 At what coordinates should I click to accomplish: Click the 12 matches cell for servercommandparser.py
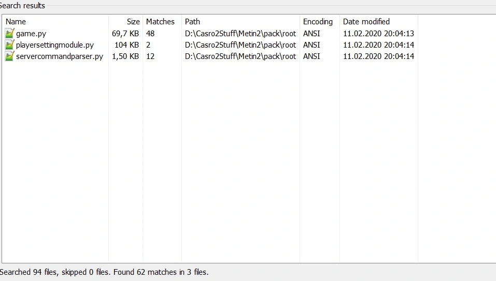coord(150,56)
